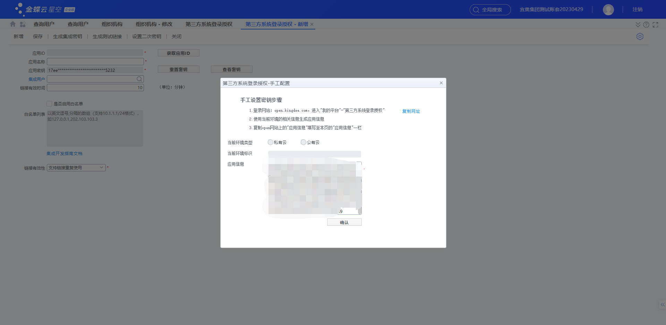Select the 公有云 radio button
Viewport: 666px width, 325px height.
click(304, 142)
